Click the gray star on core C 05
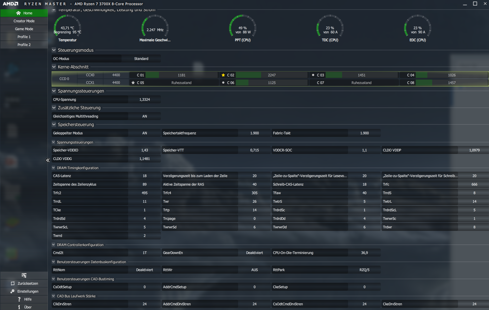489x310 pixels. click(133, 83)
